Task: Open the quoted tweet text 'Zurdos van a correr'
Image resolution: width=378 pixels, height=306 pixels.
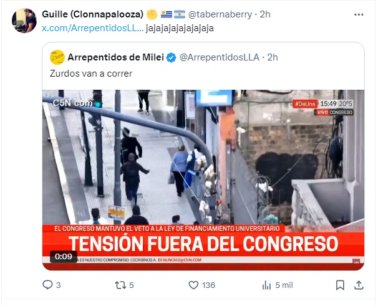Action: [91, 74]
